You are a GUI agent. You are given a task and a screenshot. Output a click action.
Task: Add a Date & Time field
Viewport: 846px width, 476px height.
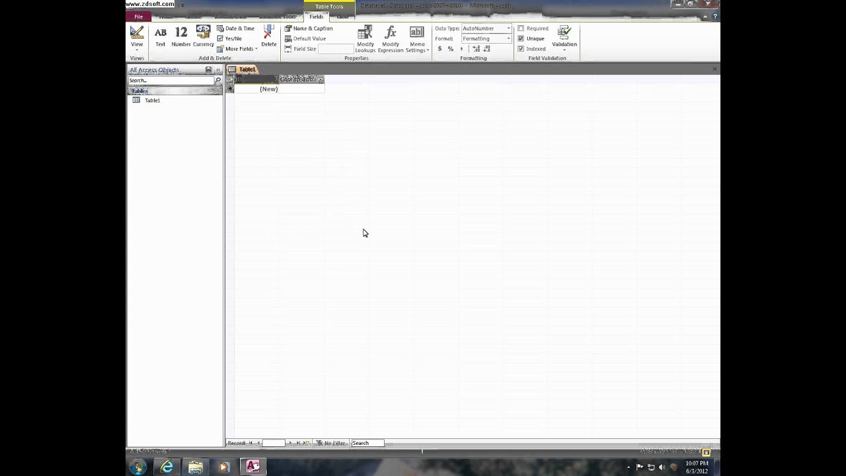coord(235,28)
